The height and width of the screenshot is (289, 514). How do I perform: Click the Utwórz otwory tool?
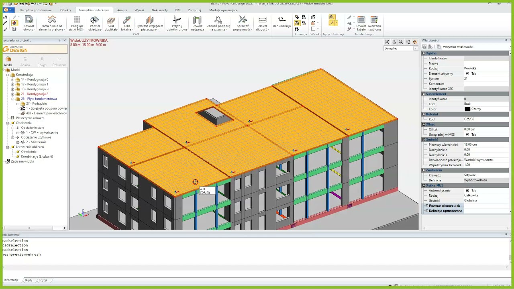pos(29,23)
